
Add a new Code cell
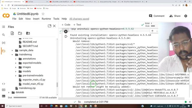point(66,25)
